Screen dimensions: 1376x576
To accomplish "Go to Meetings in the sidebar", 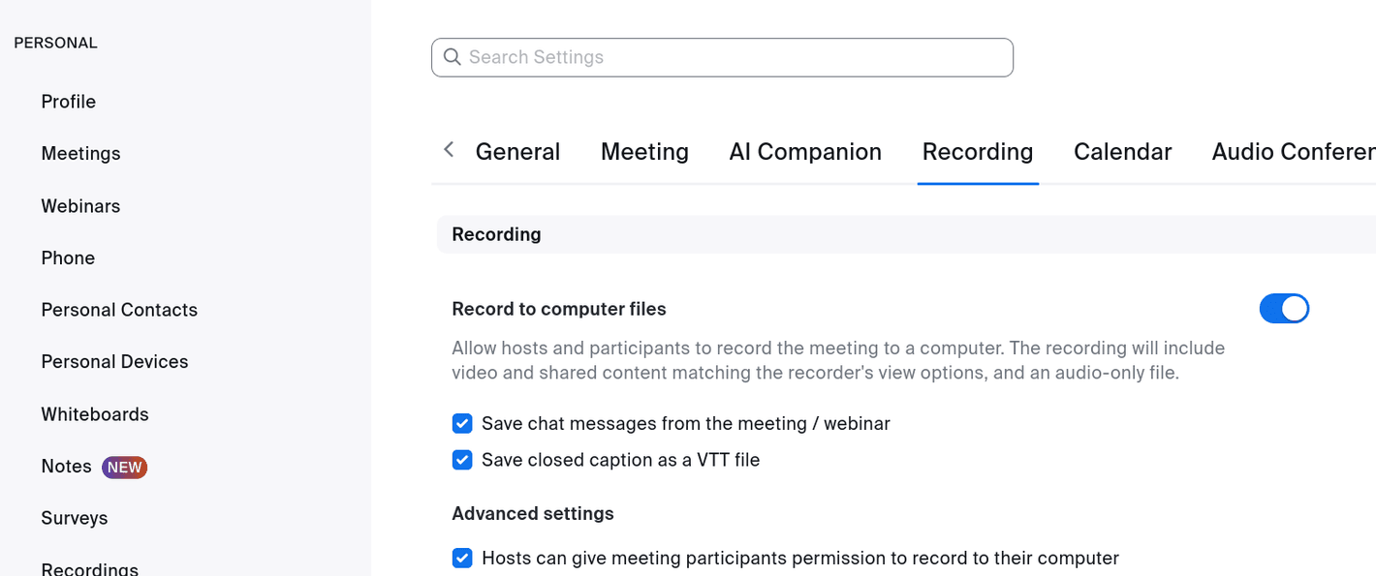I will [80, 154].
